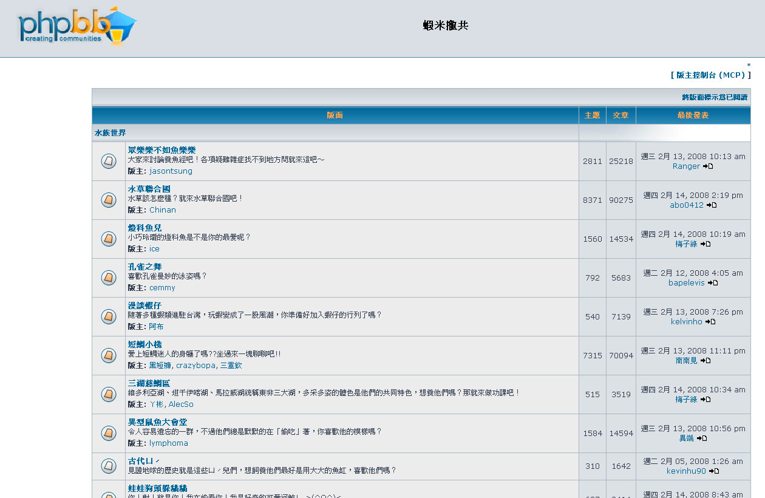Click the forum status icon for 水草聯合國
Viewport: 765px width, 498px height.
click(109, 200)
